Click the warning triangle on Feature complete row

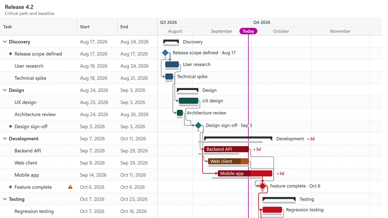70,187
